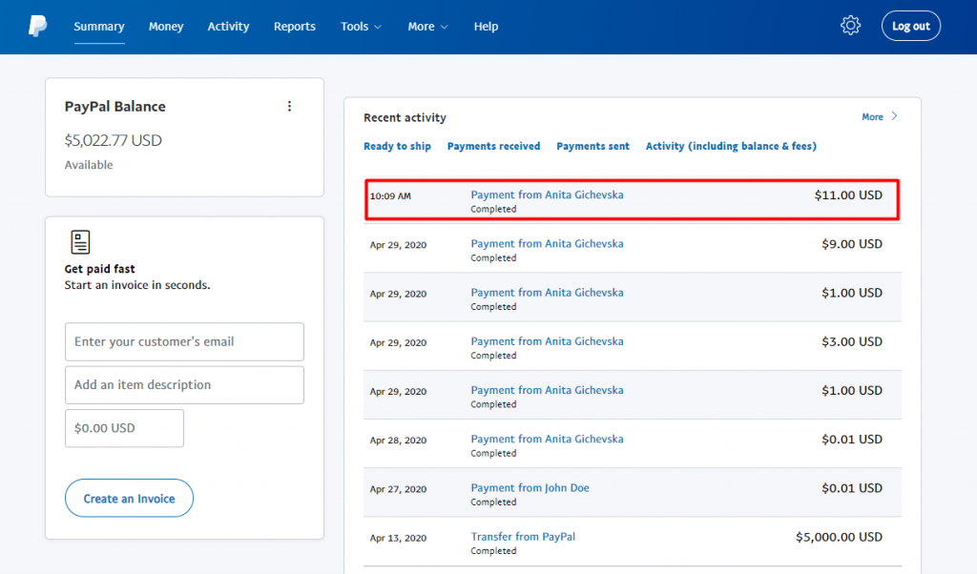Expand the Tools dropdown menu
This screenshot has height=574, width=977.
click(x=361, y=27)
